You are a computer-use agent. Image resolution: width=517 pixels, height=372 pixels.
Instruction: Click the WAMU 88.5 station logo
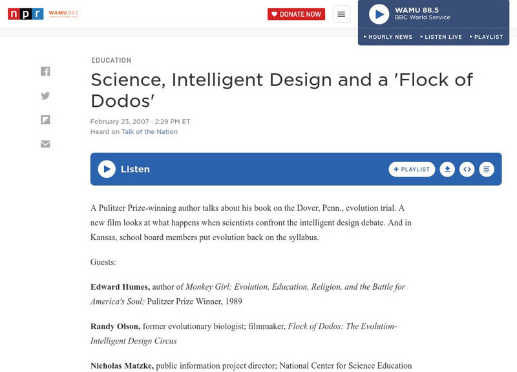coord(63,14)
